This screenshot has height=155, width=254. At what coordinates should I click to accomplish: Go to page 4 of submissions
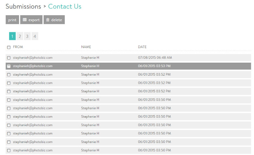(35, 36)
